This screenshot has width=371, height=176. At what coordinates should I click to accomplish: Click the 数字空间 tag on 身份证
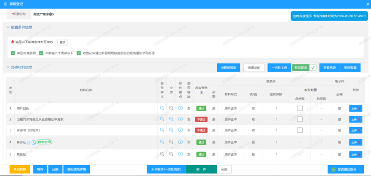(x=44, y=142)
